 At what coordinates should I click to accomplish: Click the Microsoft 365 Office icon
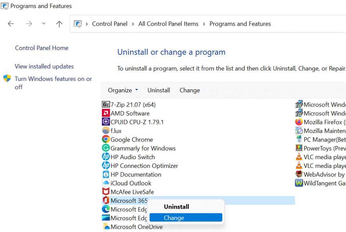point(106,200)
